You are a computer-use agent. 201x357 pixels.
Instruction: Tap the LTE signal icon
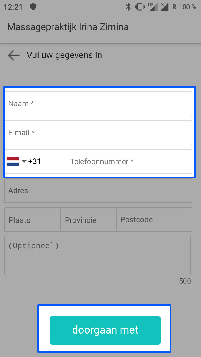point(153,7)
